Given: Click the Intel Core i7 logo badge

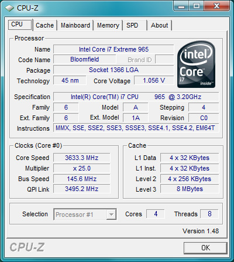Looking at the screenshot, I should (197, 64).
